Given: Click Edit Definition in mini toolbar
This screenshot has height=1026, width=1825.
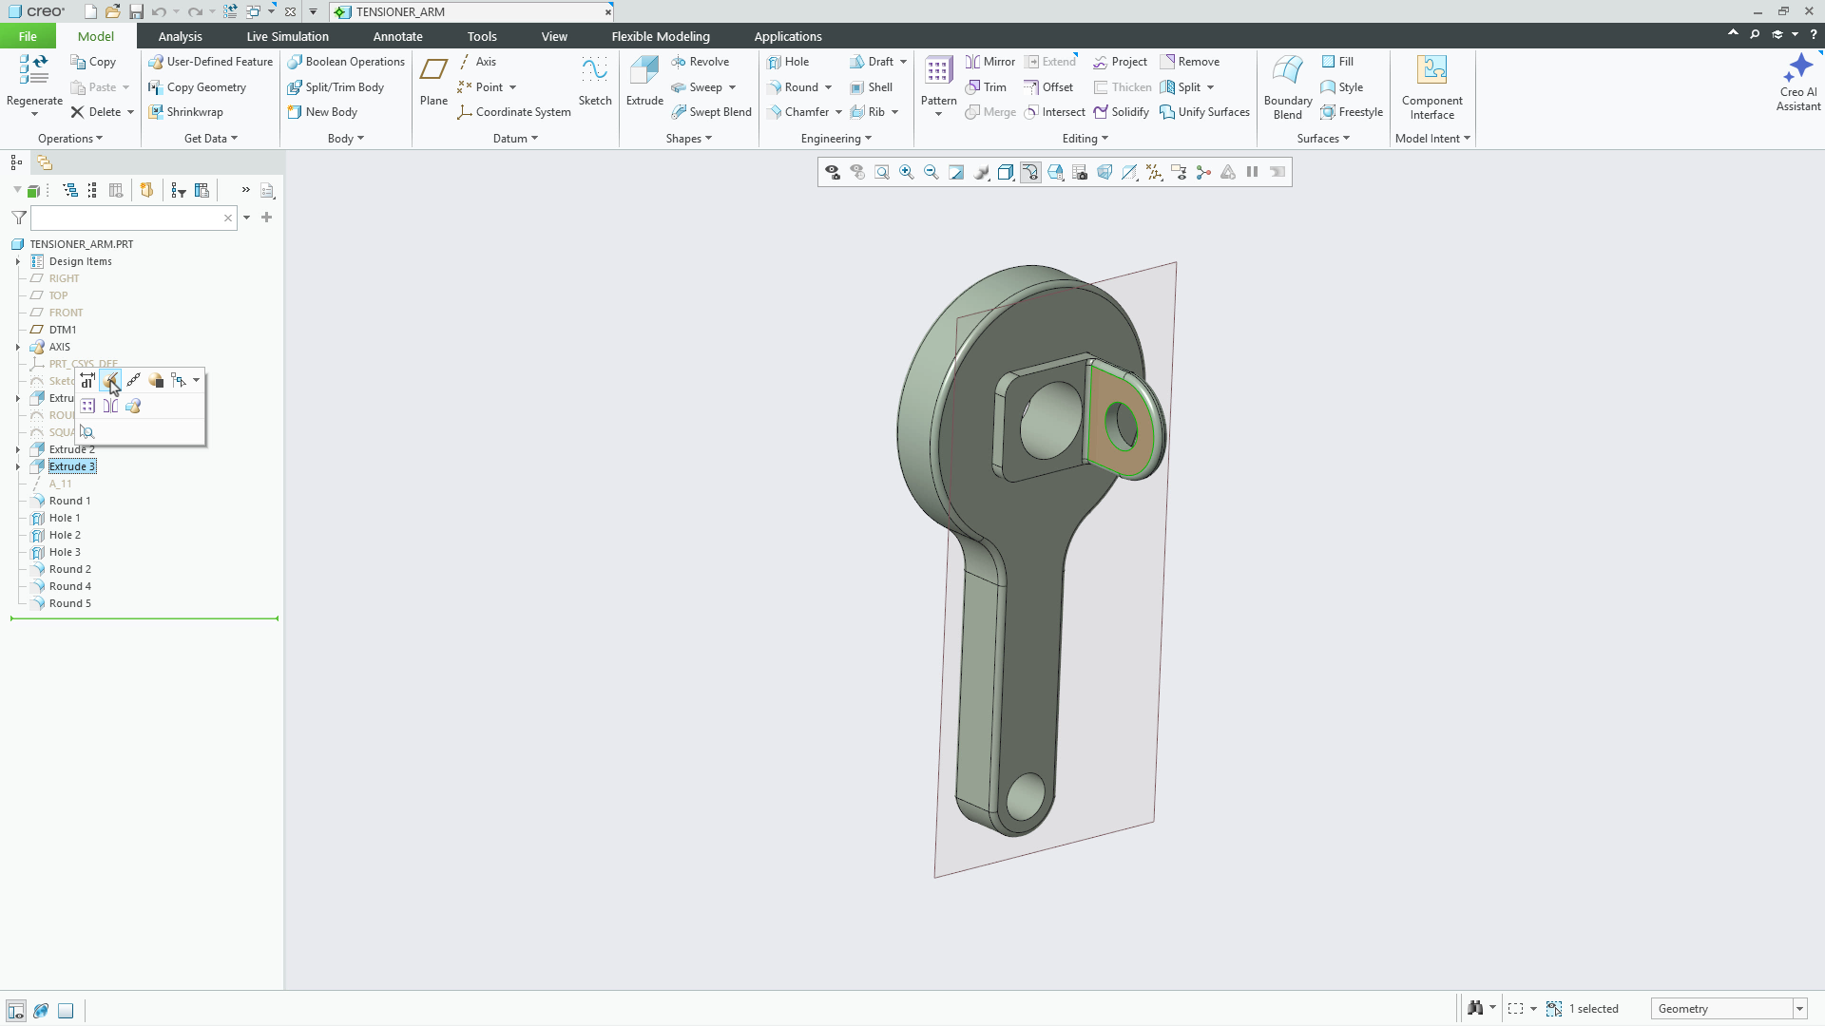Looking at the screenshot, I should (111, 381).
